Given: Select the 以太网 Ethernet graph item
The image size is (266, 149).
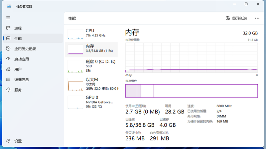Looking at the screenshot, I should coord(91,84).
